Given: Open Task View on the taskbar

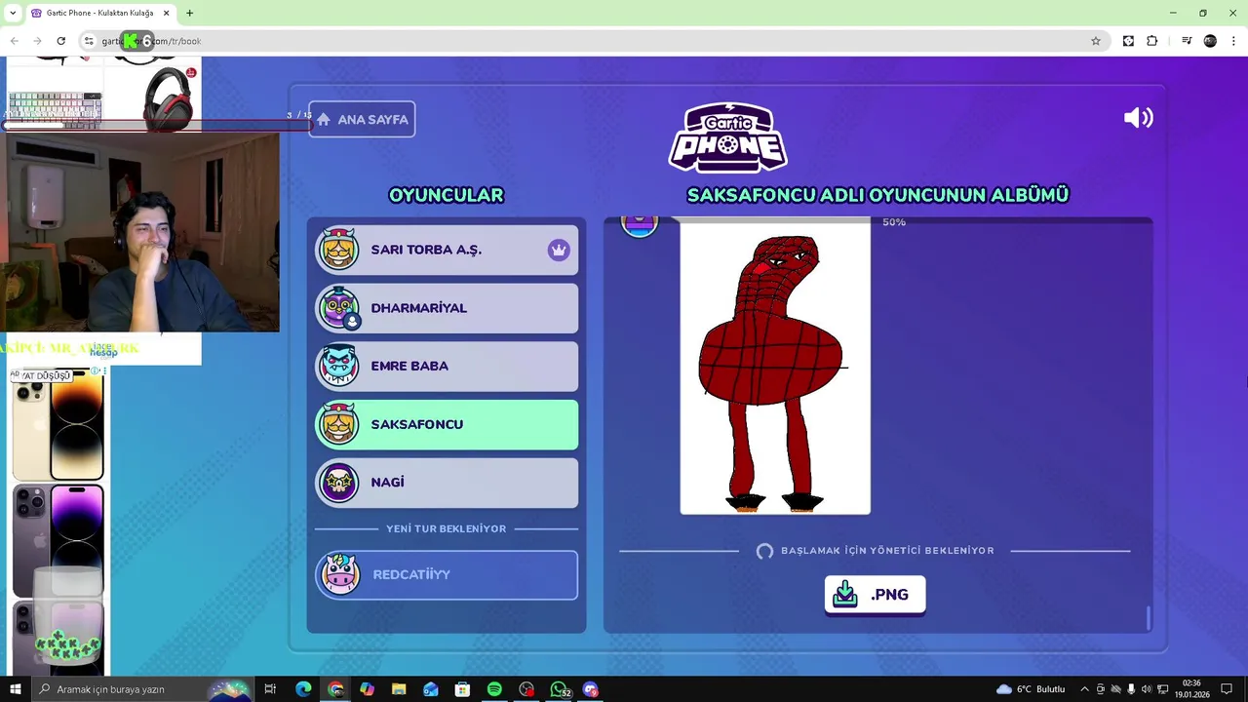Looking at the screenshot, I should point(270,689).
